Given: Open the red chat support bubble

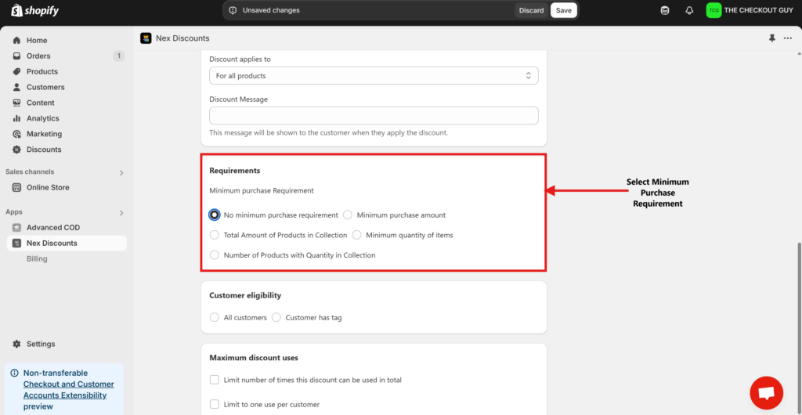Looking at the screenshot, I should coord(766,392).
